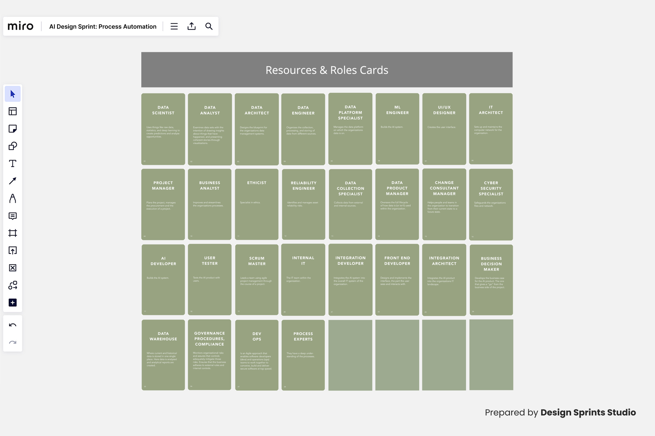The height and width of the screenshot is (436, 655).
Task: Select the connection line arrow tool
Action: click(x=12, y=181)
